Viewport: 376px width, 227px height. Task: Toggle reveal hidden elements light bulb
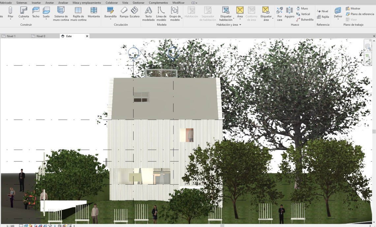55,226
